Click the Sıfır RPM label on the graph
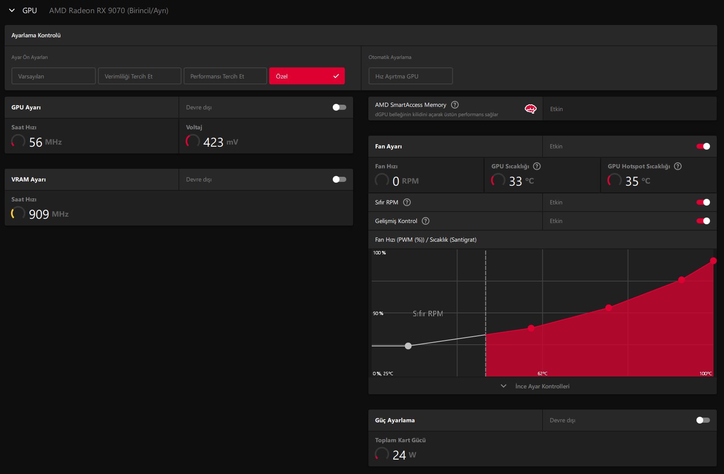The width and height of the screenshot is (724, 474). click(428, 314)
